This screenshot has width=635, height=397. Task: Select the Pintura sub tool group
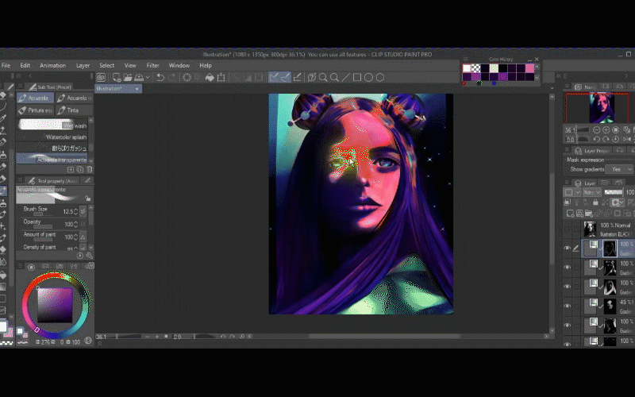[35, 110]
